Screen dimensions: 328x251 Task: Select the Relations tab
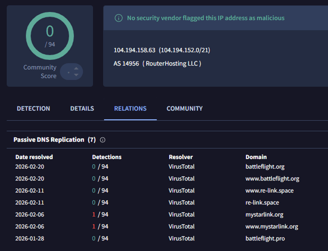pyautogui.click(x=130, y=109)
